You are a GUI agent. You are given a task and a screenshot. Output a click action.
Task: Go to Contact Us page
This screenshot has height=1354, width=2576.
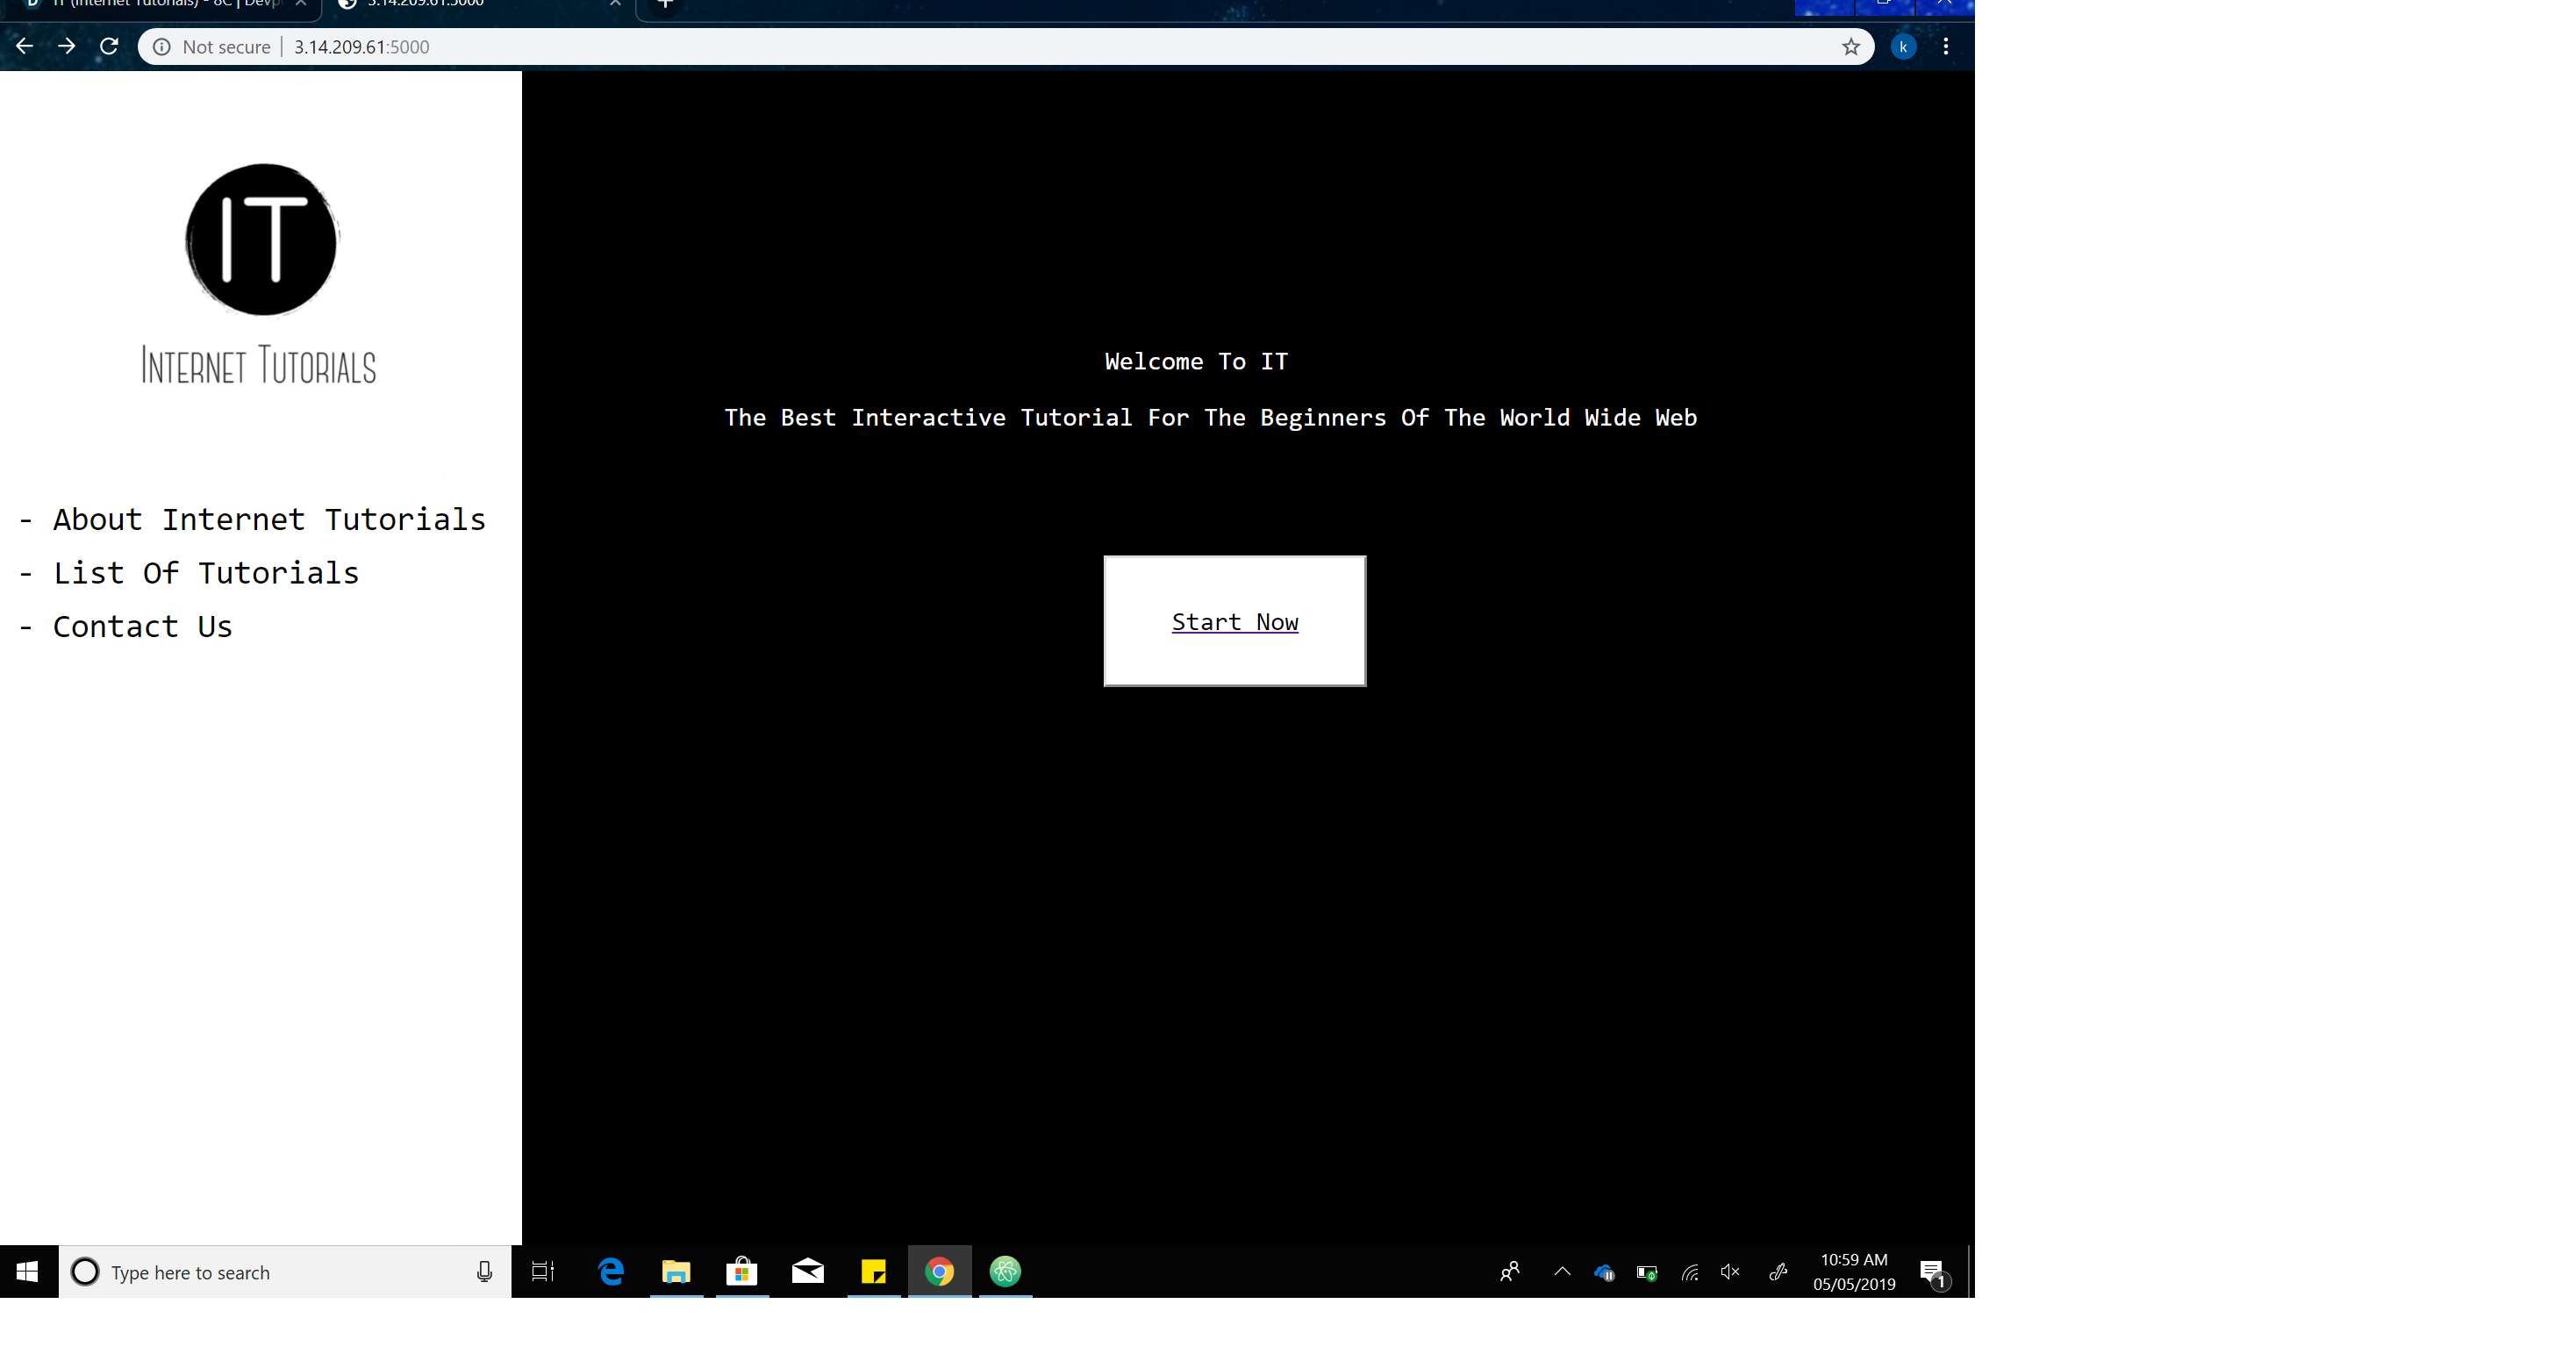coord(142,627)
